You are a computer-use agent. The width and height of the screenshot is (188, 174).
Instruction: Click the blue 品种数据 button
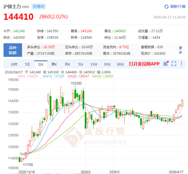coord(13,50)
